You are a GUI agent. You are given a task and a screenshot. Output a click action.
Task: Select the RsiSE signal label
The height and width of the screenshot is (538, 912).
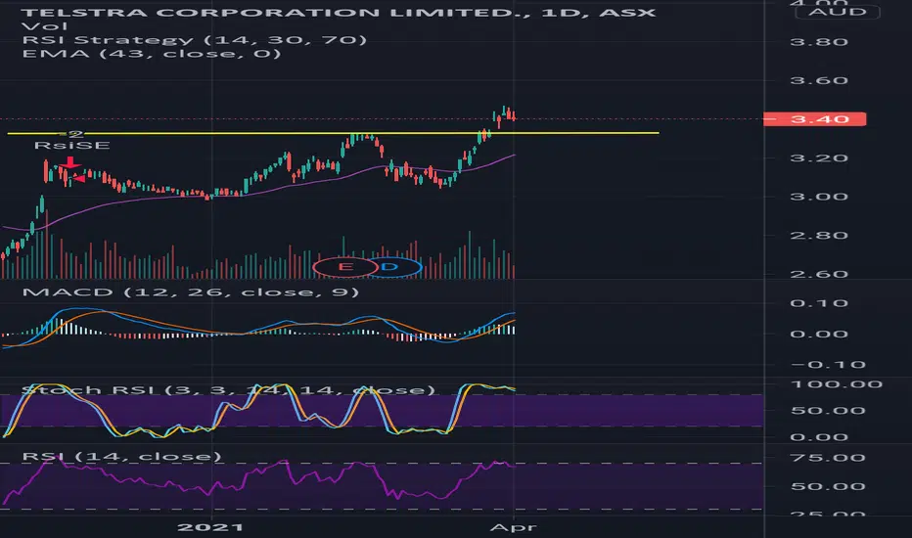pos(72,146)
